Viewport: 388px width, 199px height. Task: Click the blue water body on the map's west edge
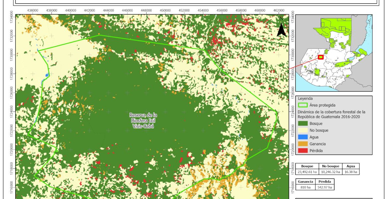pos(47,75)
